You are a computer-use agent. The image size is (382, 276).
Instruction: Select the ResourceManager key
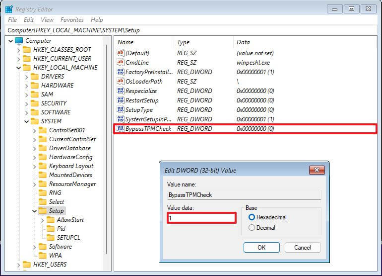click(72, 184)
